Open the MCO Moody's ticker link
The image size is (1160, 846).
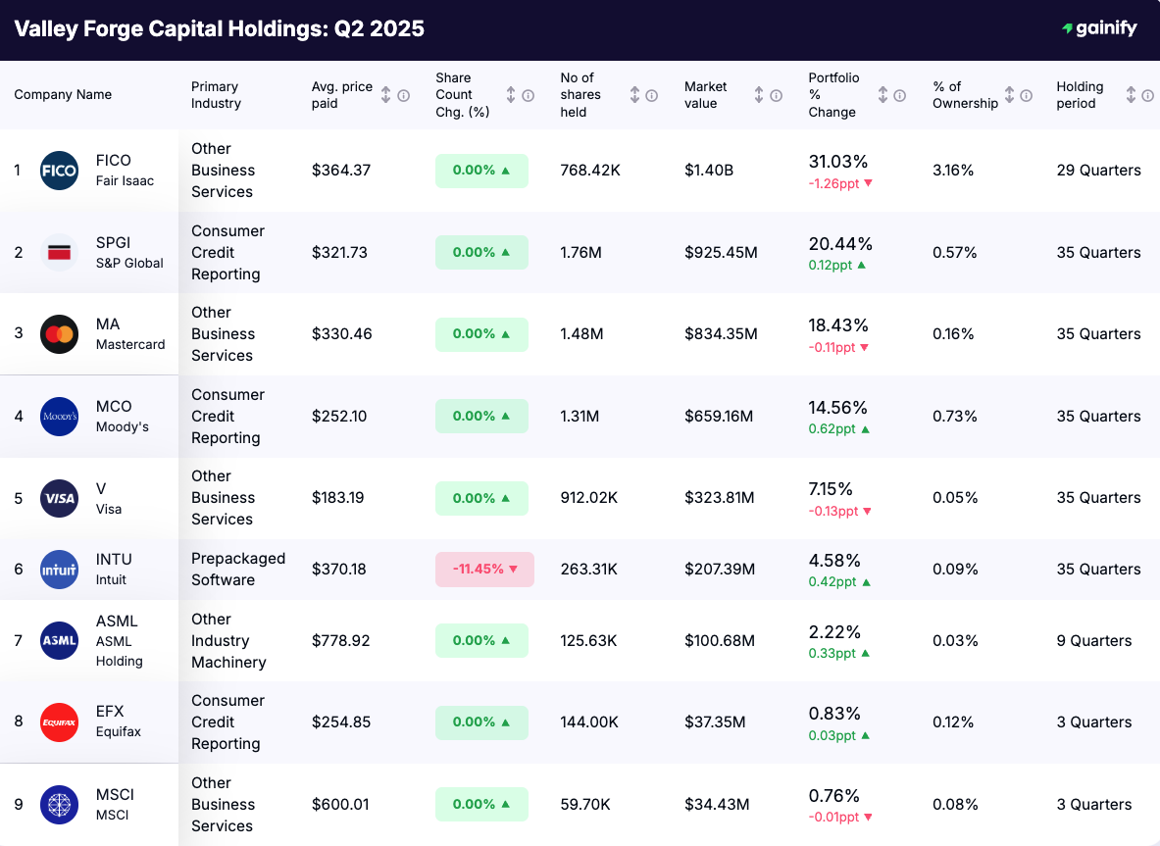click(122, 417)
